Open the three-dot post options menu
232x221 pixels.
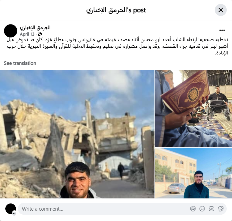[x=222, y=30]
